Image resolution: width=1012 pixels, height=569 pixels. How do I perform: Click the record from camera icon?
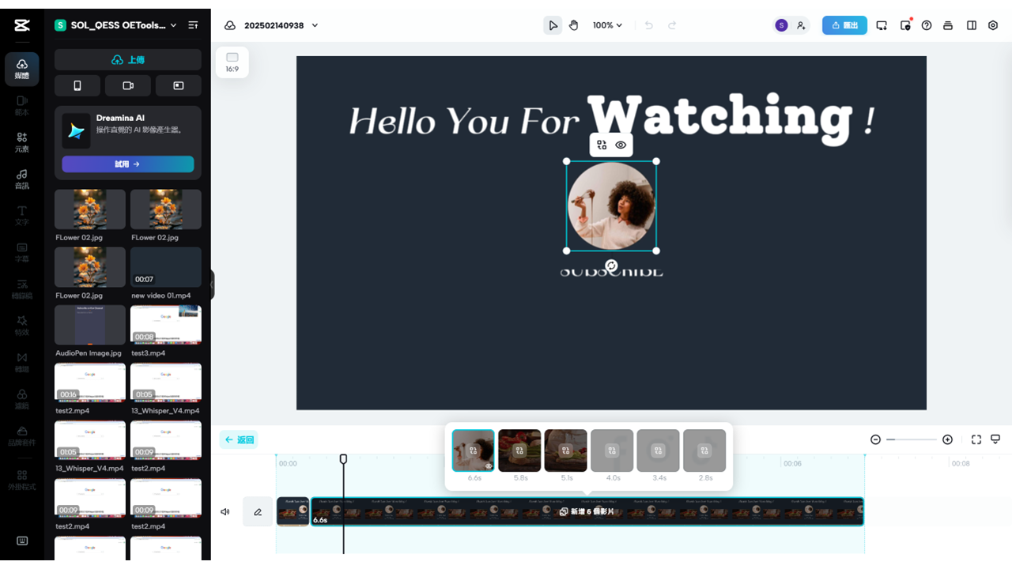128,85
